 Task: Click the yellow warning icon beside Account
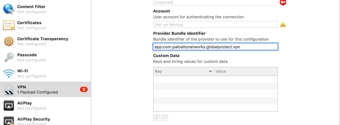pos(283,24)
